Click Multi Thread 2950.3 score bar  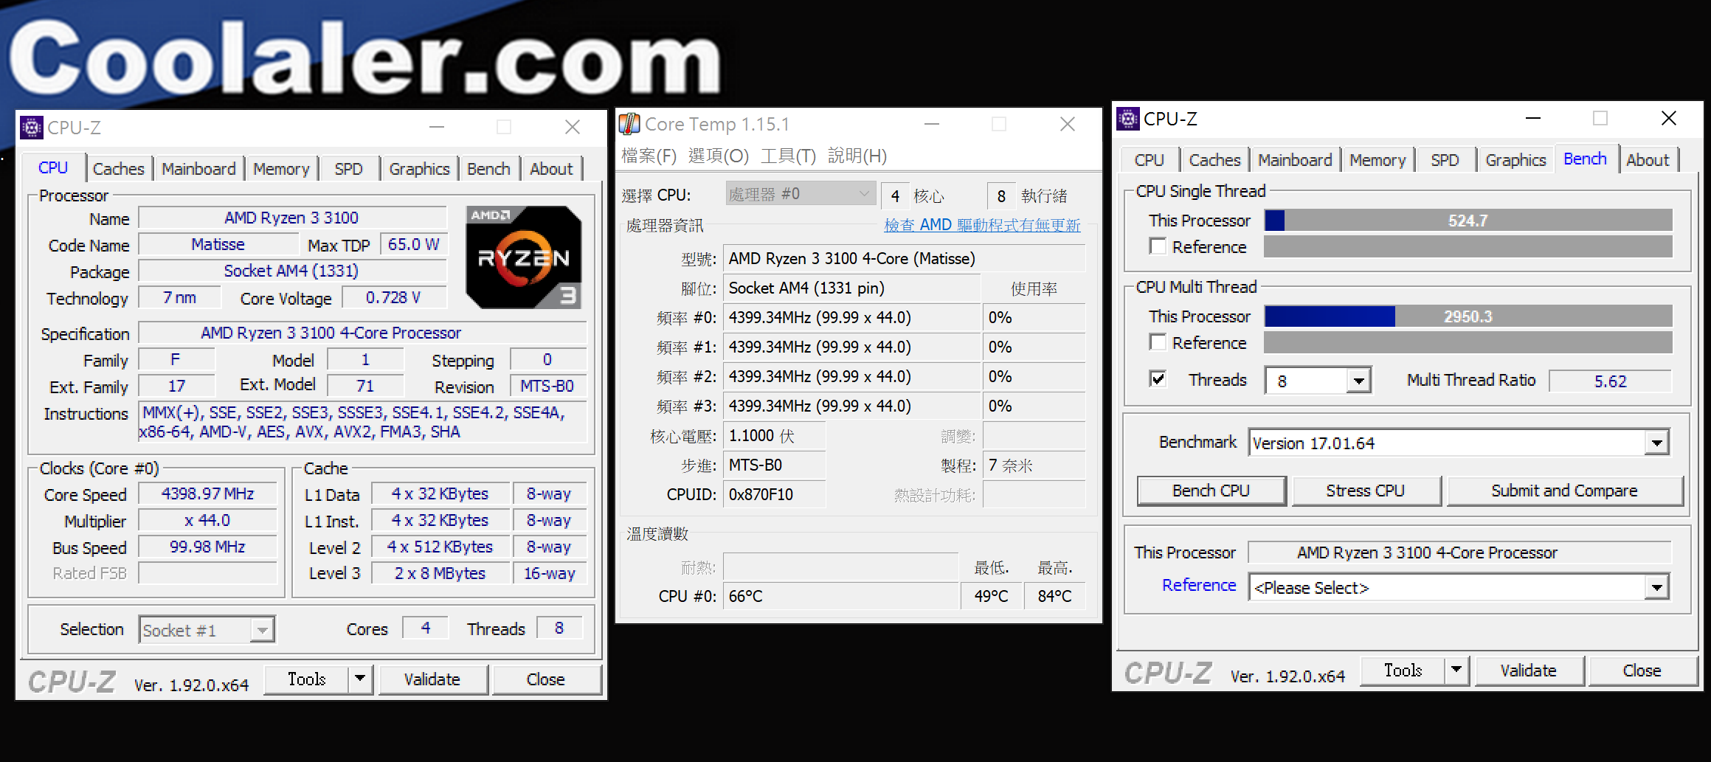pyautogui.click(x=1468, y=316)
